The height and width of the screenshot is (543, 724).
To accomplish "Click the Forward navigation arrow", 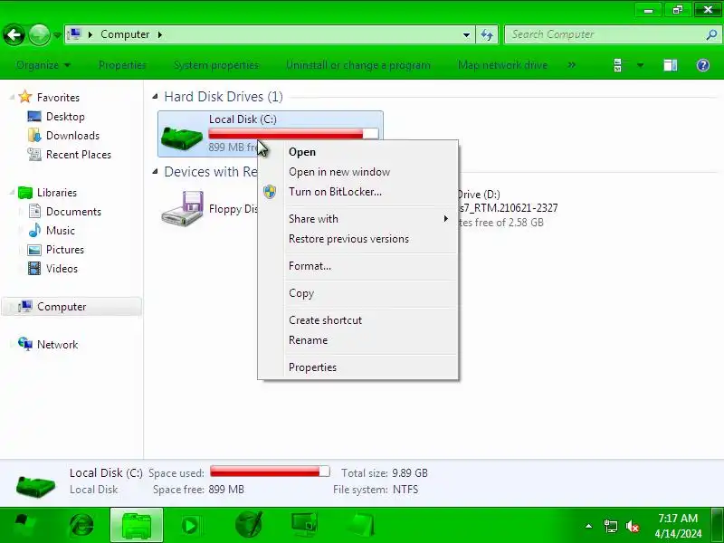I will pos(39,34).
